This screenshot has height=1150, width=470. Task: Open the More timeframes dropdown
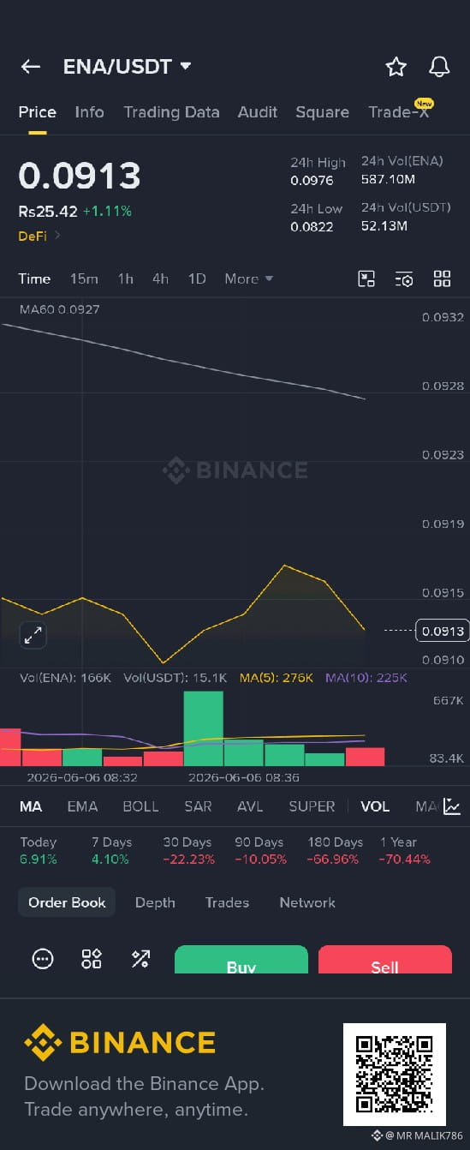(x=248, y=279)
